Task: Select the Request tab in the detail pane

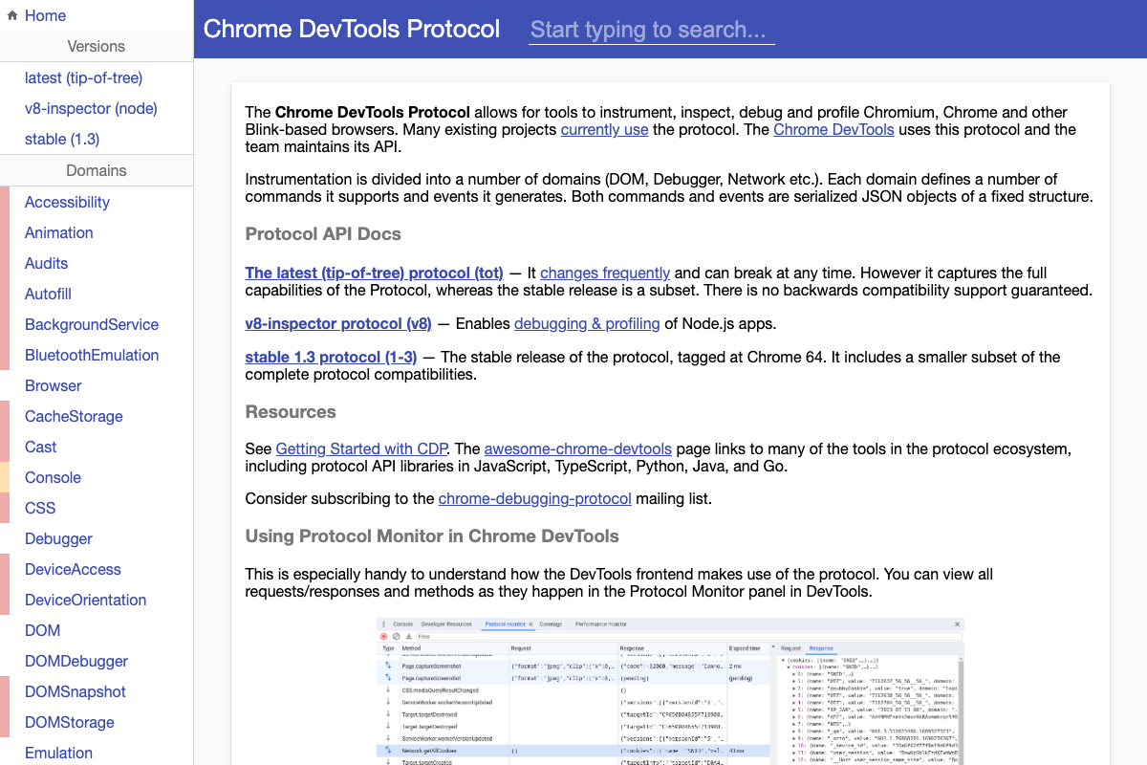Action: (x=791, y=646)
